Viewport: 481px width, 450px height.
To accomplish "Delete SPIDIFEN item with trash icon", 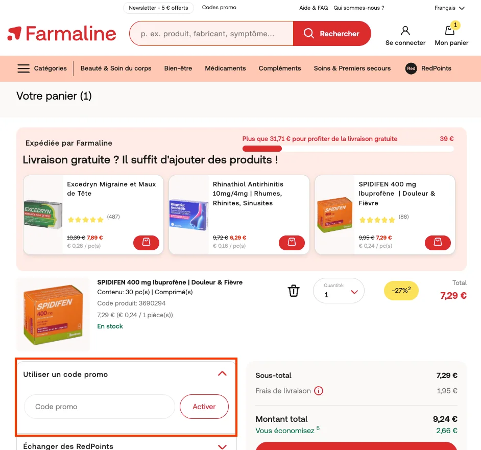I will [293, 291].
